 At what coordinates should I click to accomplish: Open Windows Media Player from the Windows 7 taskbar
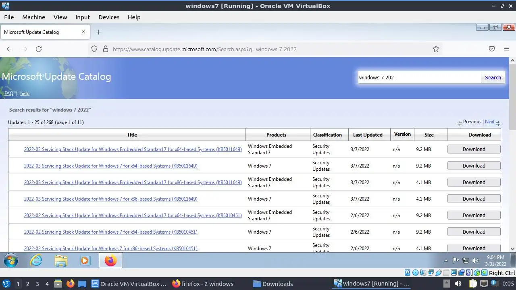click(x=85, y=261)
